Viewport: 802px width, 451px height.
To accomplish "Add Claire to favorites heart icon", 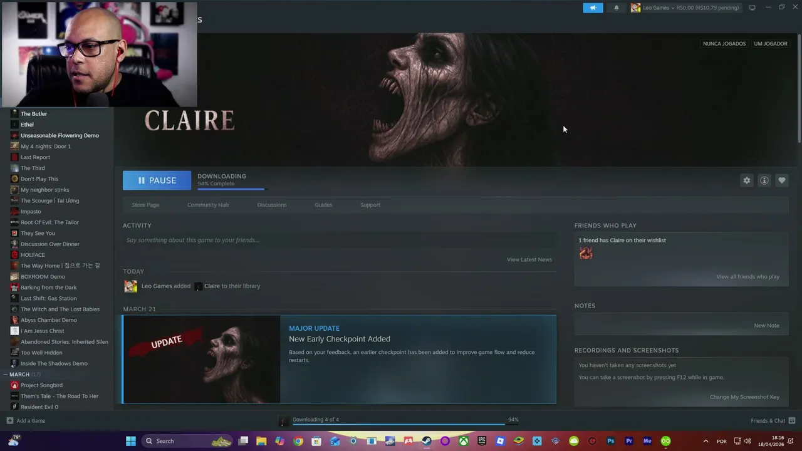I will [782, 180].
